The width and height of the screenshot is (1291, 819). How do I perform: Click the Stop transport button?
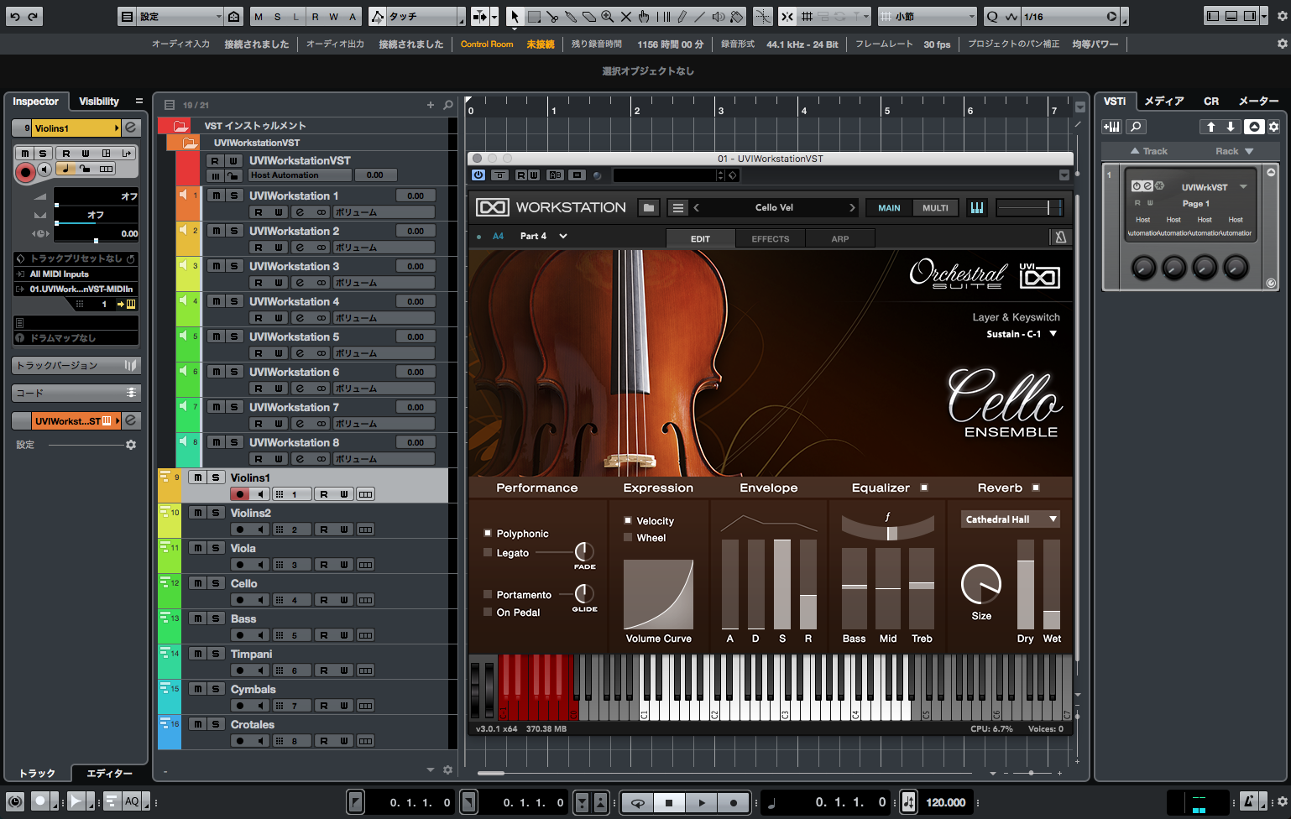[669, 803]
